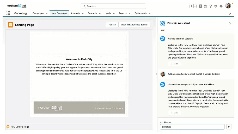
Task: Click the Marketing app name
Action: pos(20,13)
